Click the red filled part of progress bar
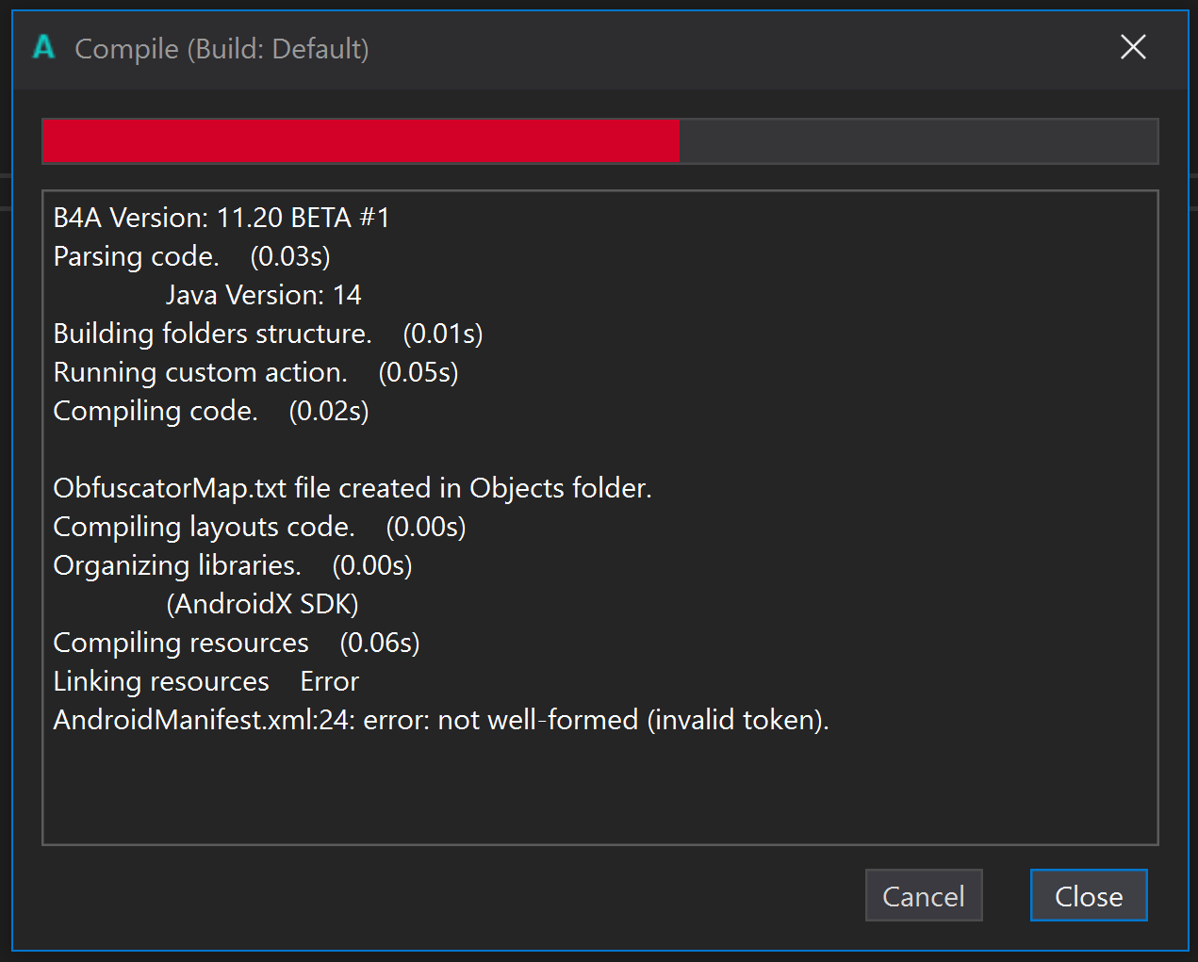Viewport: 1198px width, 962px height. point(361,141)
